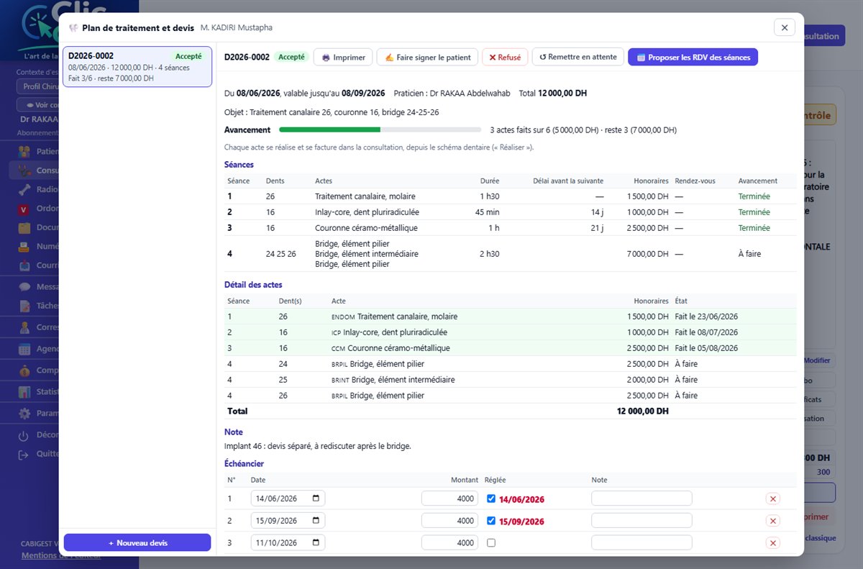Click the power Déconnexion icon in background sidebar
The width and height of the screenshot is (863, 569).
click(x=24, y=435)
